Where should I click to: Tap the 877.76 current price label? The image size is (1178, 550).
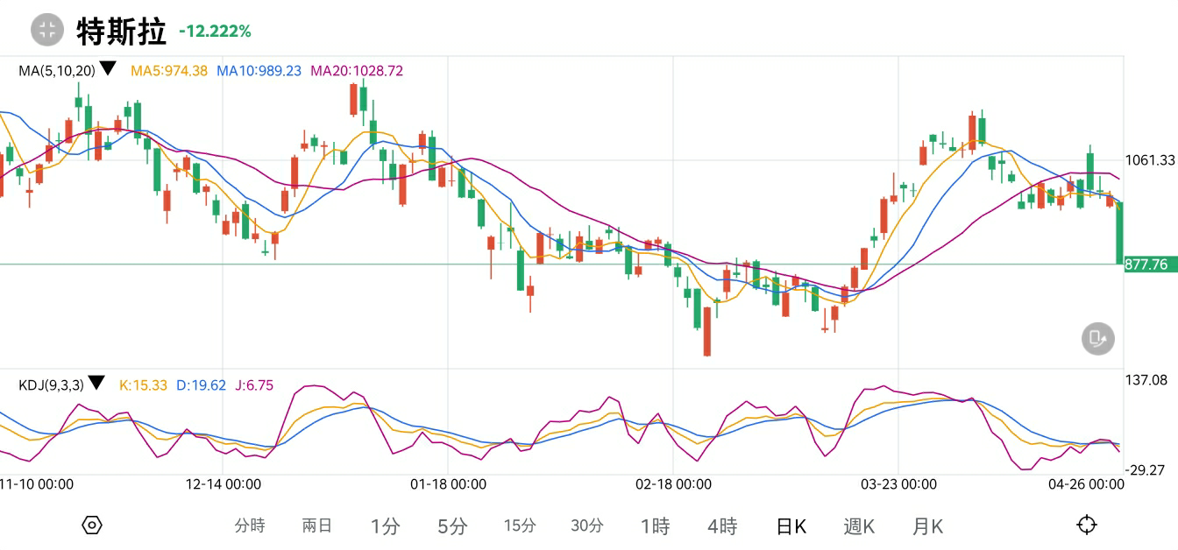coord(1150,264)
